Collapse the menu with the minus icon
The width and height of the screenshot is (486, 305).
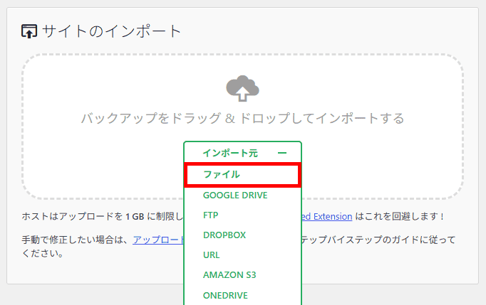[282, 153]
